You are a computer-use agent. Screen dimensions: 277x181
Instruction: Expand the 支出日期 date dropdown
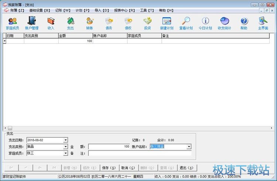pyautogui.click(x=65, y=140)
